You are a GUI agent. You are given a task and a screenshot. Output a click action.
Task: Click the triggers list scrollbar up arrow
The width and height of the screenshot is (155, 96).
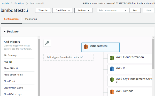39,38
